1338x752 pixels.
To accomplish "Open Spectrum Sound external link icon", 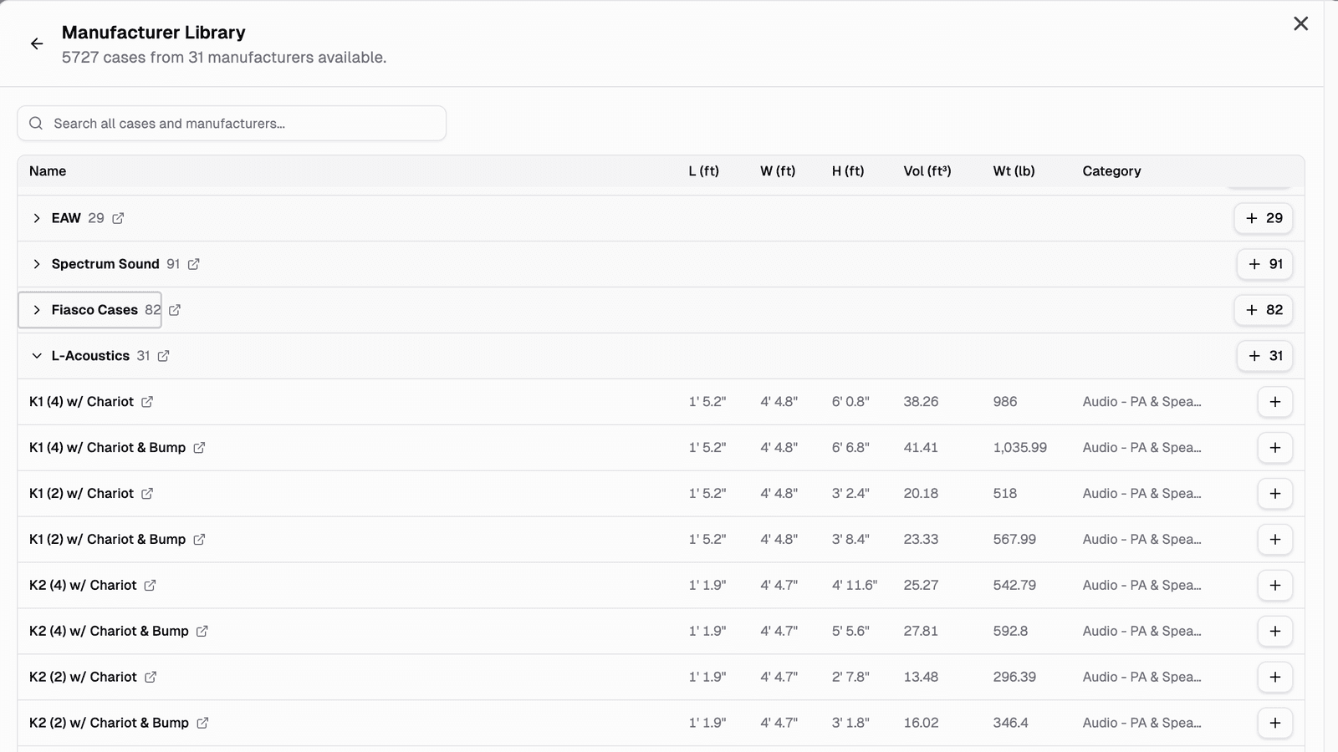I will pyautogui.click(x=194, y=264).
